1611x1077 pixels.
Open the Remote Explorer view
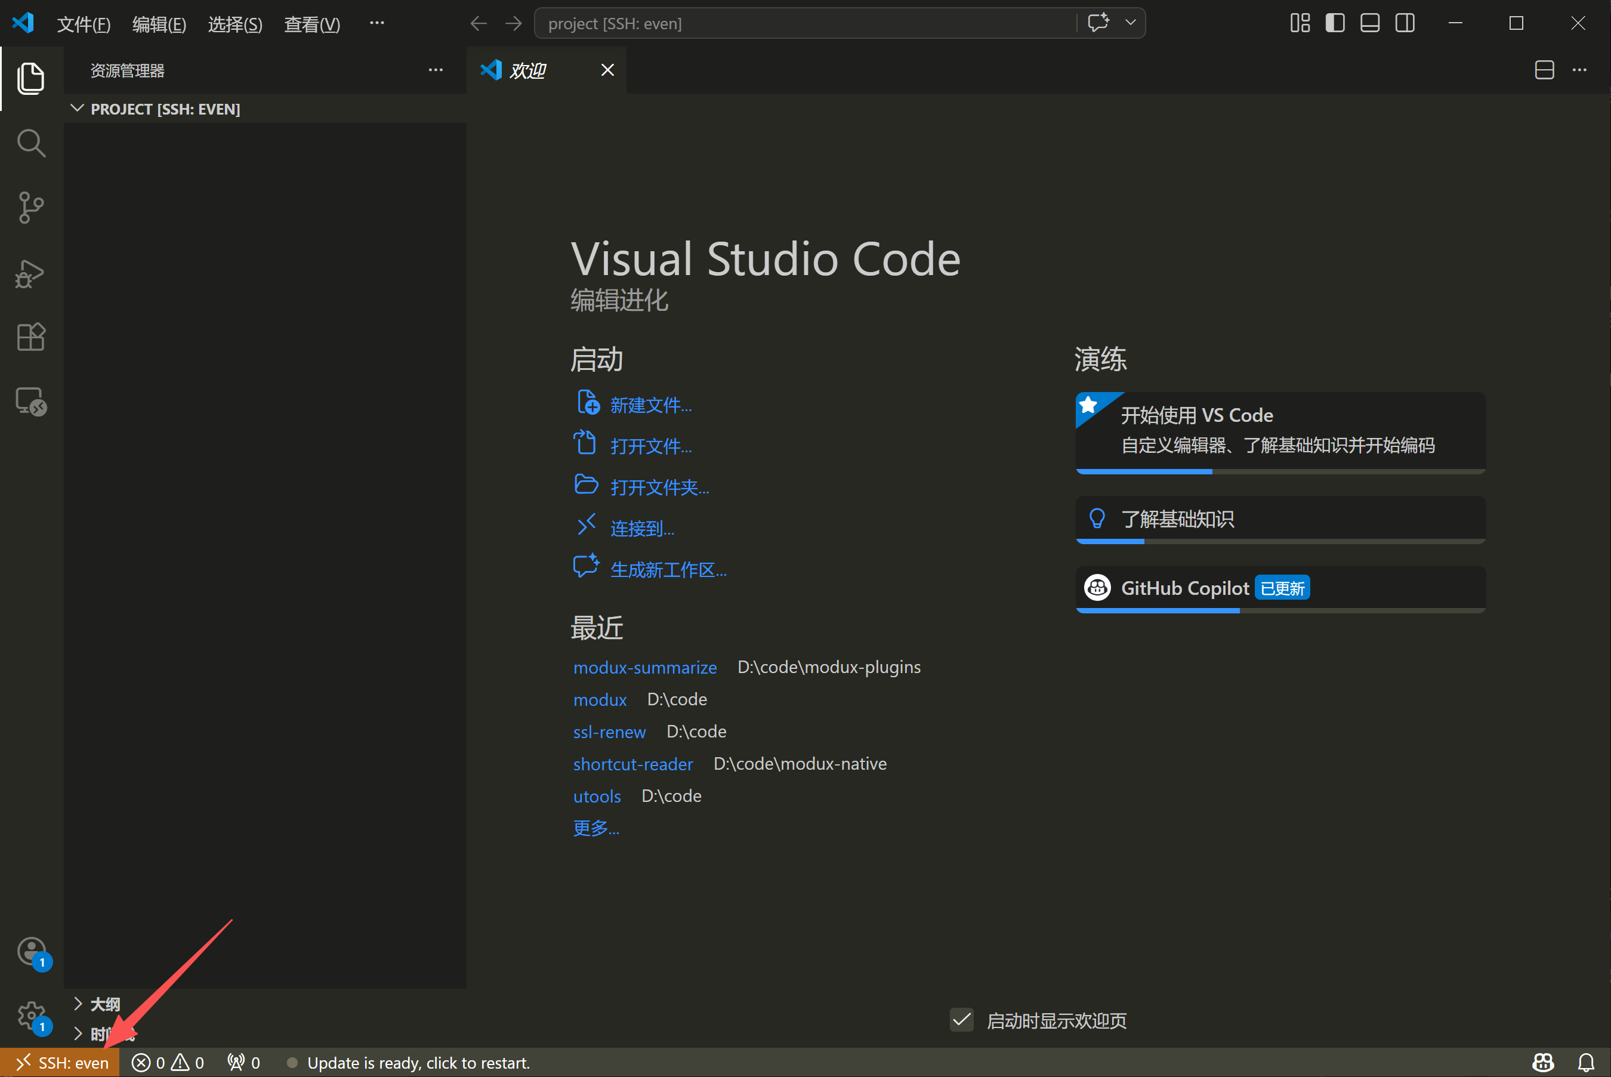(31, 402)
